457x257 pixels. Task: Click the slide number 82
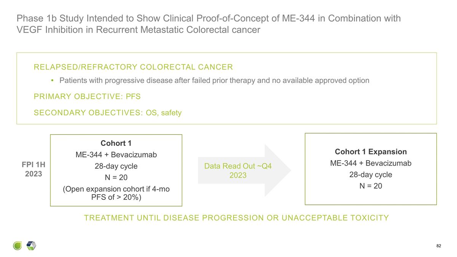point(439,246)
